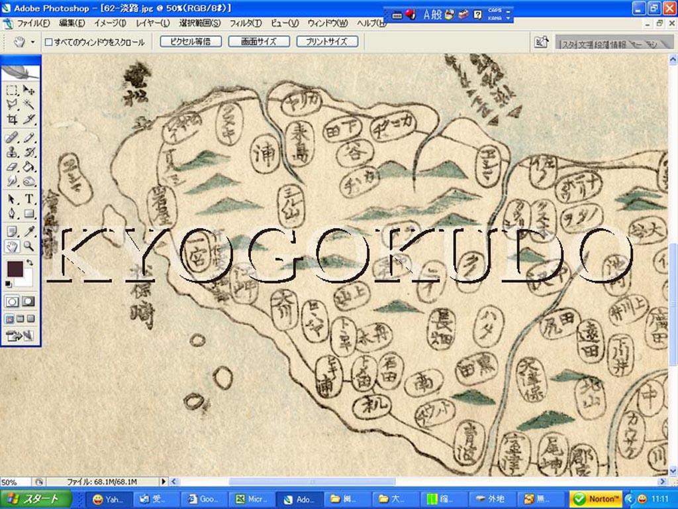678x509 pixels.
Task: Enable scroll all windows checkbox
Action: 49,42
